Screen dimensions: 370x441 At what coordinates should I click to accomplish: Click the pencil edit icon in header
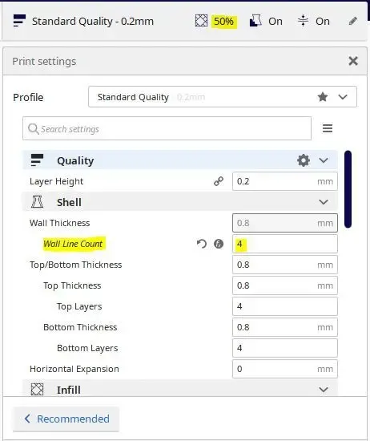point(353,21)
